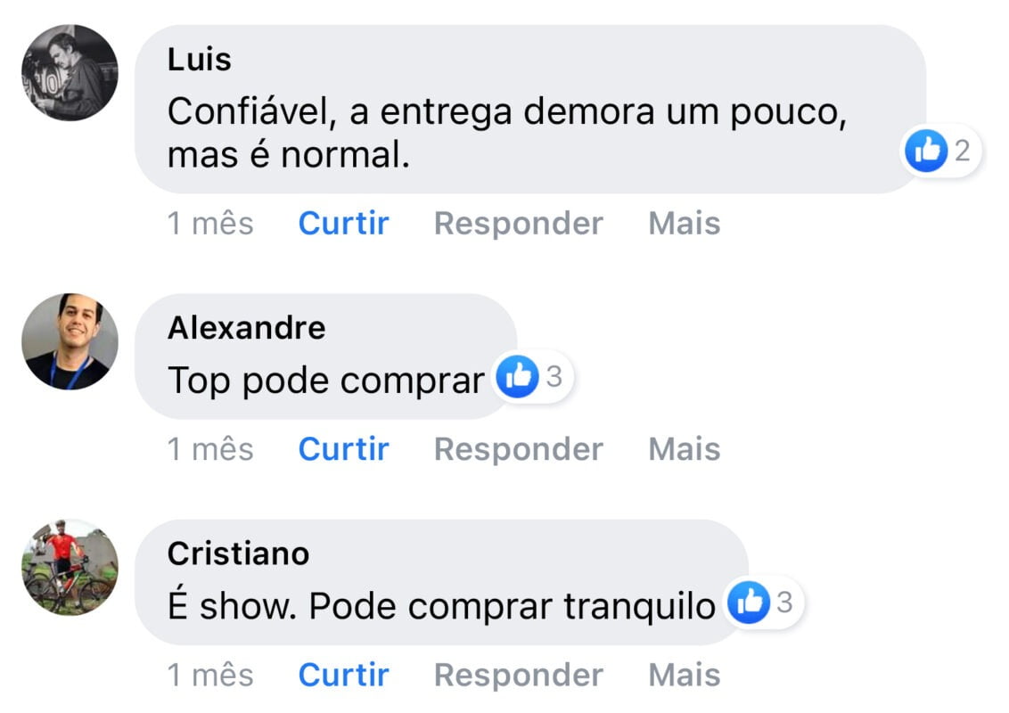Select Cristiano's comment text bubble
Image resolution: width=1009 pixels, height=713 pixels.
pyautogui.click(x=441, y=607)
